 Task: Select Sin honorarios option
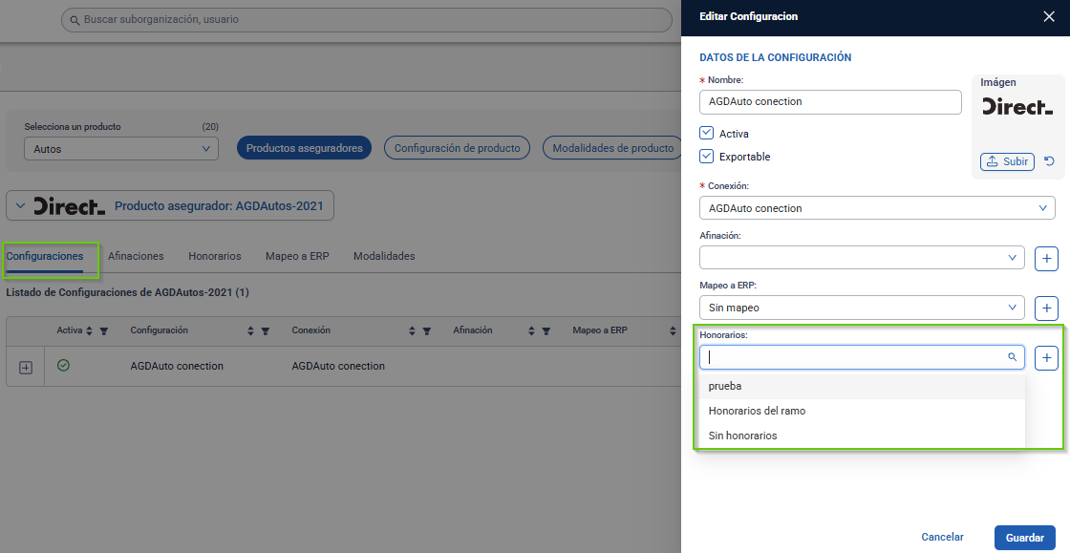point(862,435)
